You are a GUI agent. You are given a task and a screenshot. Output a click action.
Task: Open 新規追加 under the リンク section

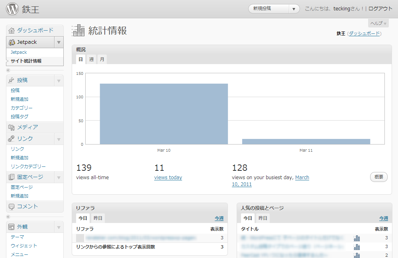pos(20,158)
